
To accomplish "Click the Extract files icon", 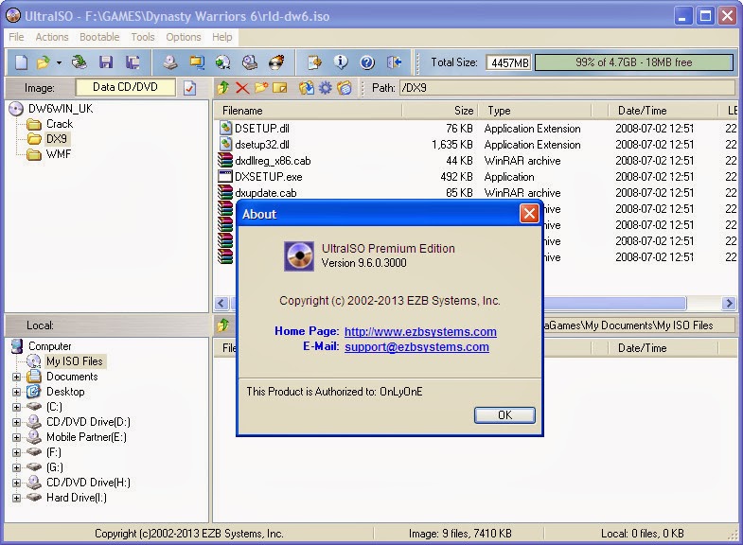I will 307,88.
